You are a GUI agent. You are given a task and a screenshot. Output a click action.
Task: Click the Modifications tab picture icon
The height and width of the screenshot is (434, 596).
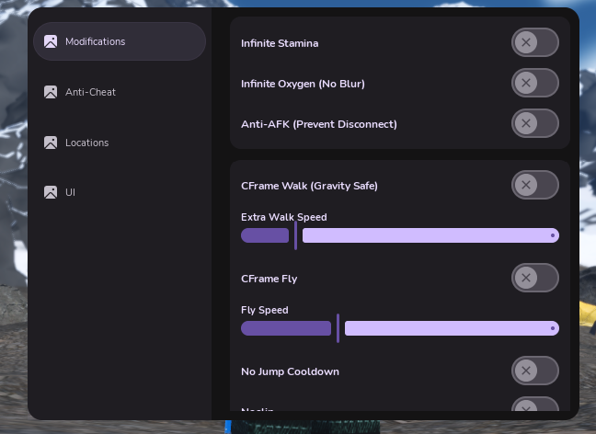point(51,41)
